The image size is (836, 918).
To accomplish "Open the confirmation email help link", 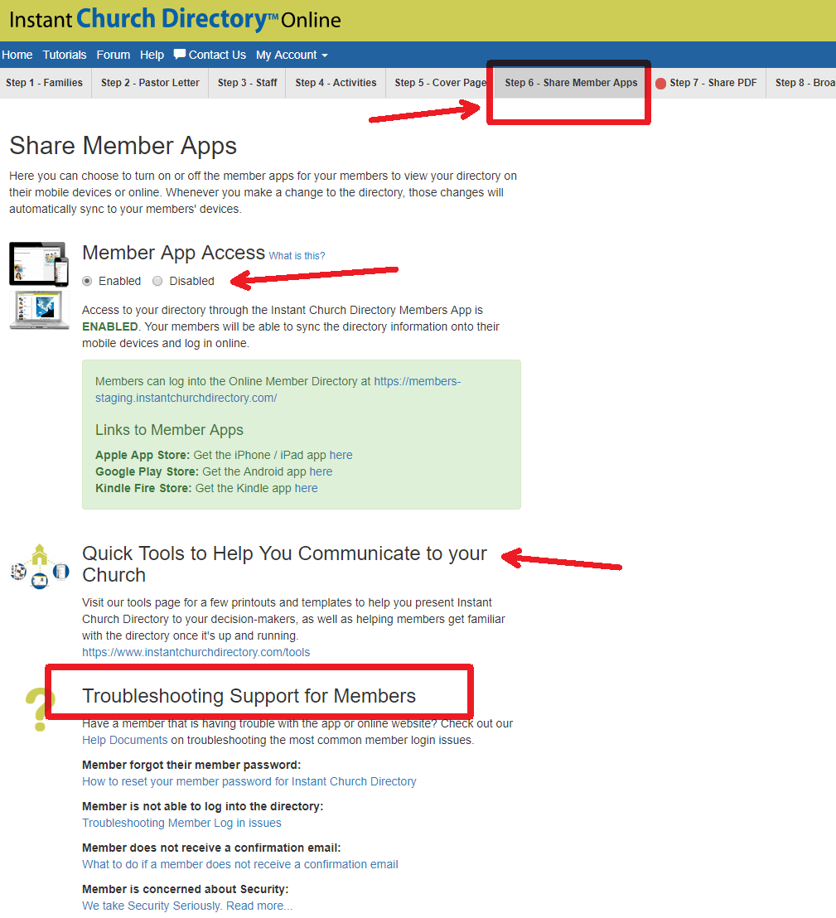I will tap(240, 864).
